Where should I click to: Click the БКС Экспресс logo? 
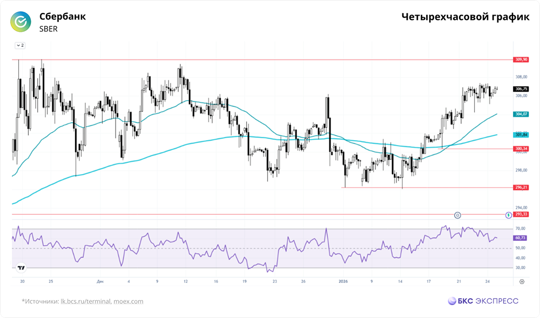coord(483,301)
